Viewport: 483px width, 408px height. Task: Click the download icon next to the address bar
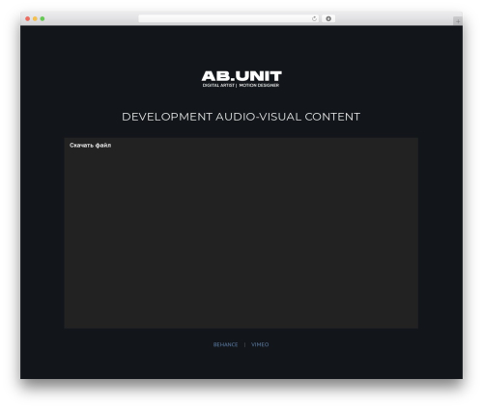328,18
